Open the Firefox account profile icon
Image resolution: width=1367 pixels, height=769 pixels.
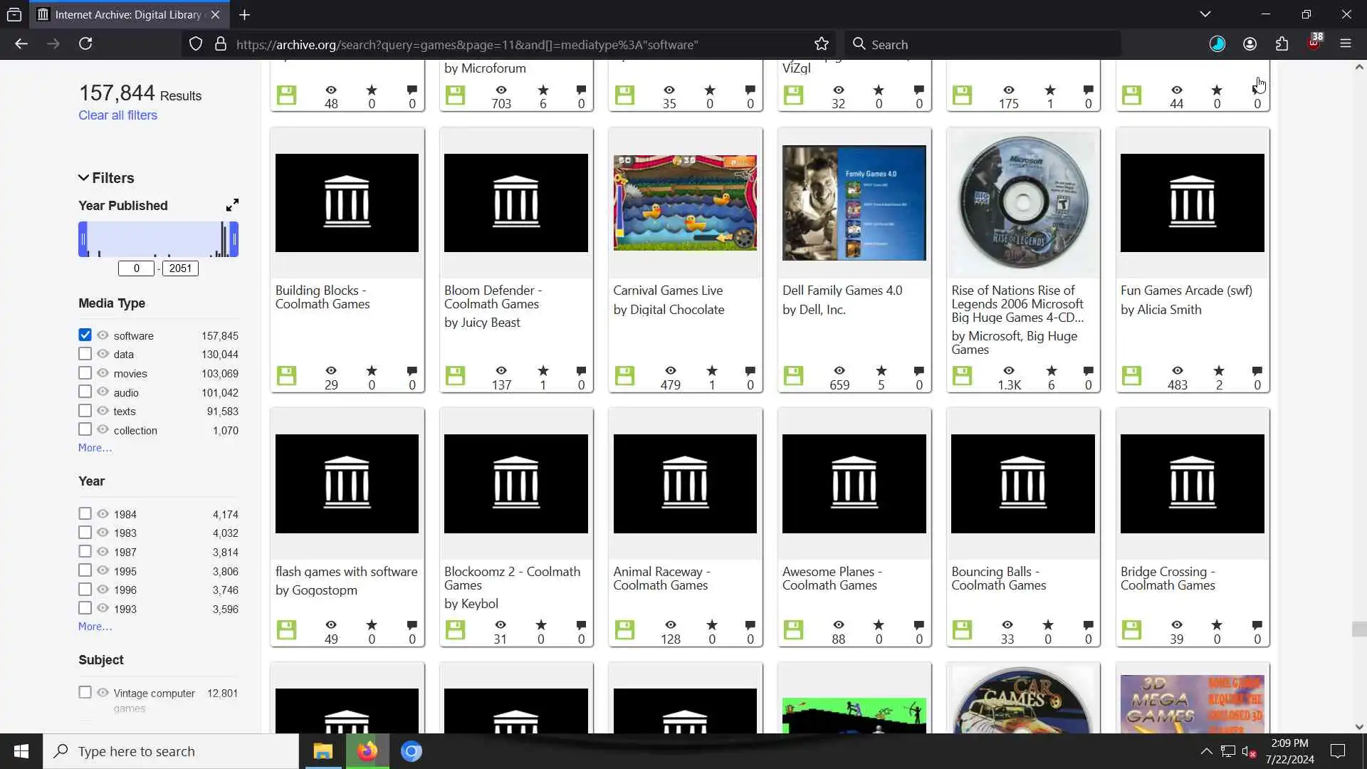tap(1250, 44)
